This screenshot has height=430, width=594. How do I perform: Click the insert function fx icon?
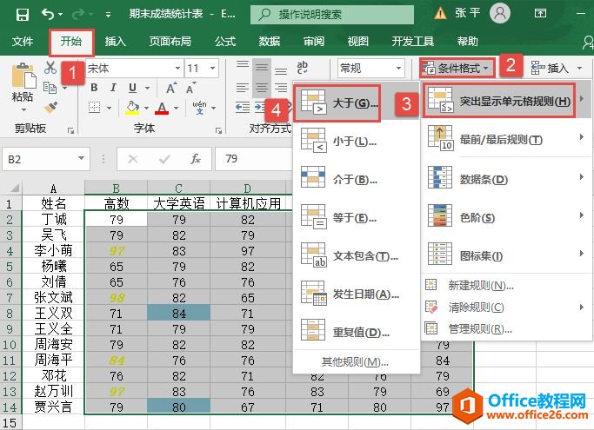click(x=196, y=159)
